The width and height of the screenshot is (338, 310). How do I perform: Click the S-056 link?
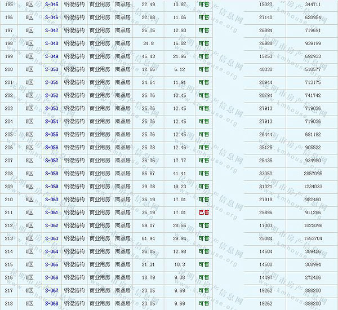click(x=51, y=148)
